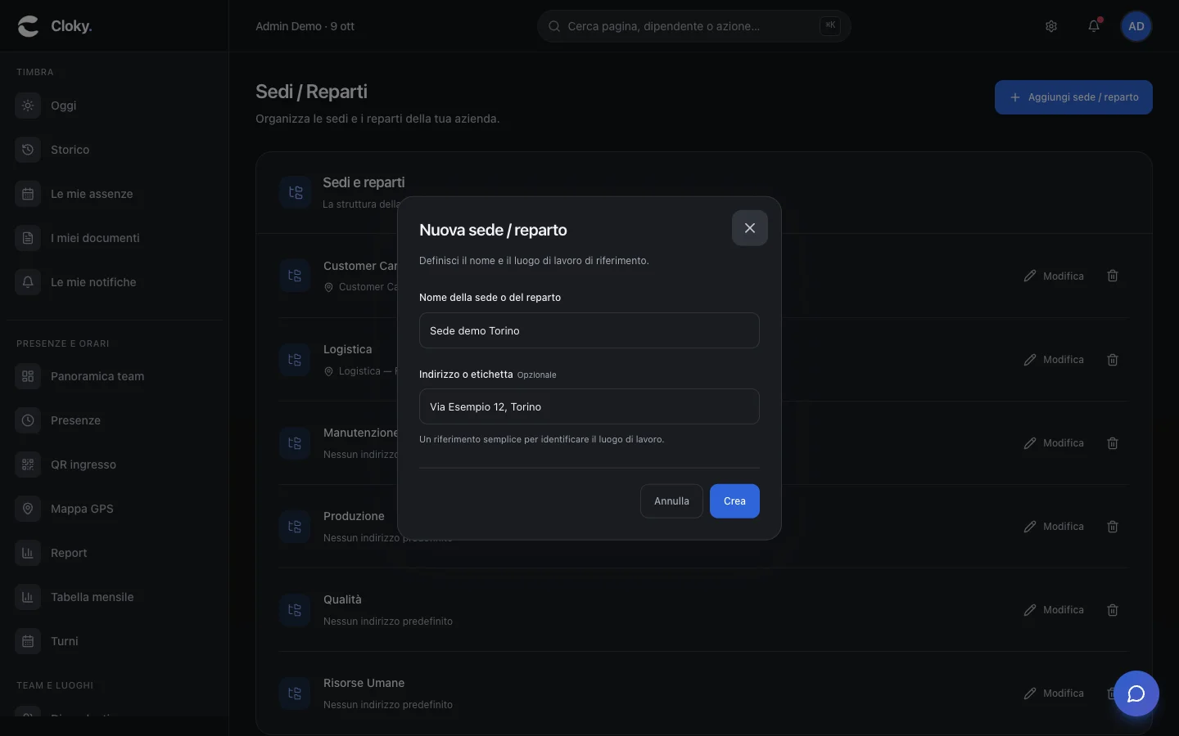Open Presenze in the sidebar
1179x736 pixels.
point(115,420)
